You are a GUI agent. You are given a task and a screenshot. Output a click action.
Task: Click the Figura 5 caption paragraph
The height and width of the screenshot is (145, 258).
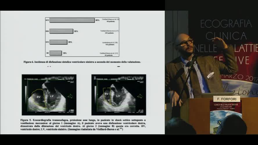coord(83,125)
